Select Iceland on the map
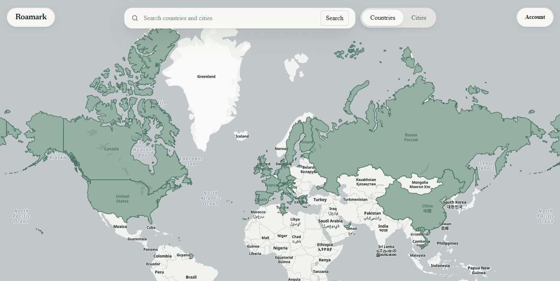 click(x=242, y=136)
